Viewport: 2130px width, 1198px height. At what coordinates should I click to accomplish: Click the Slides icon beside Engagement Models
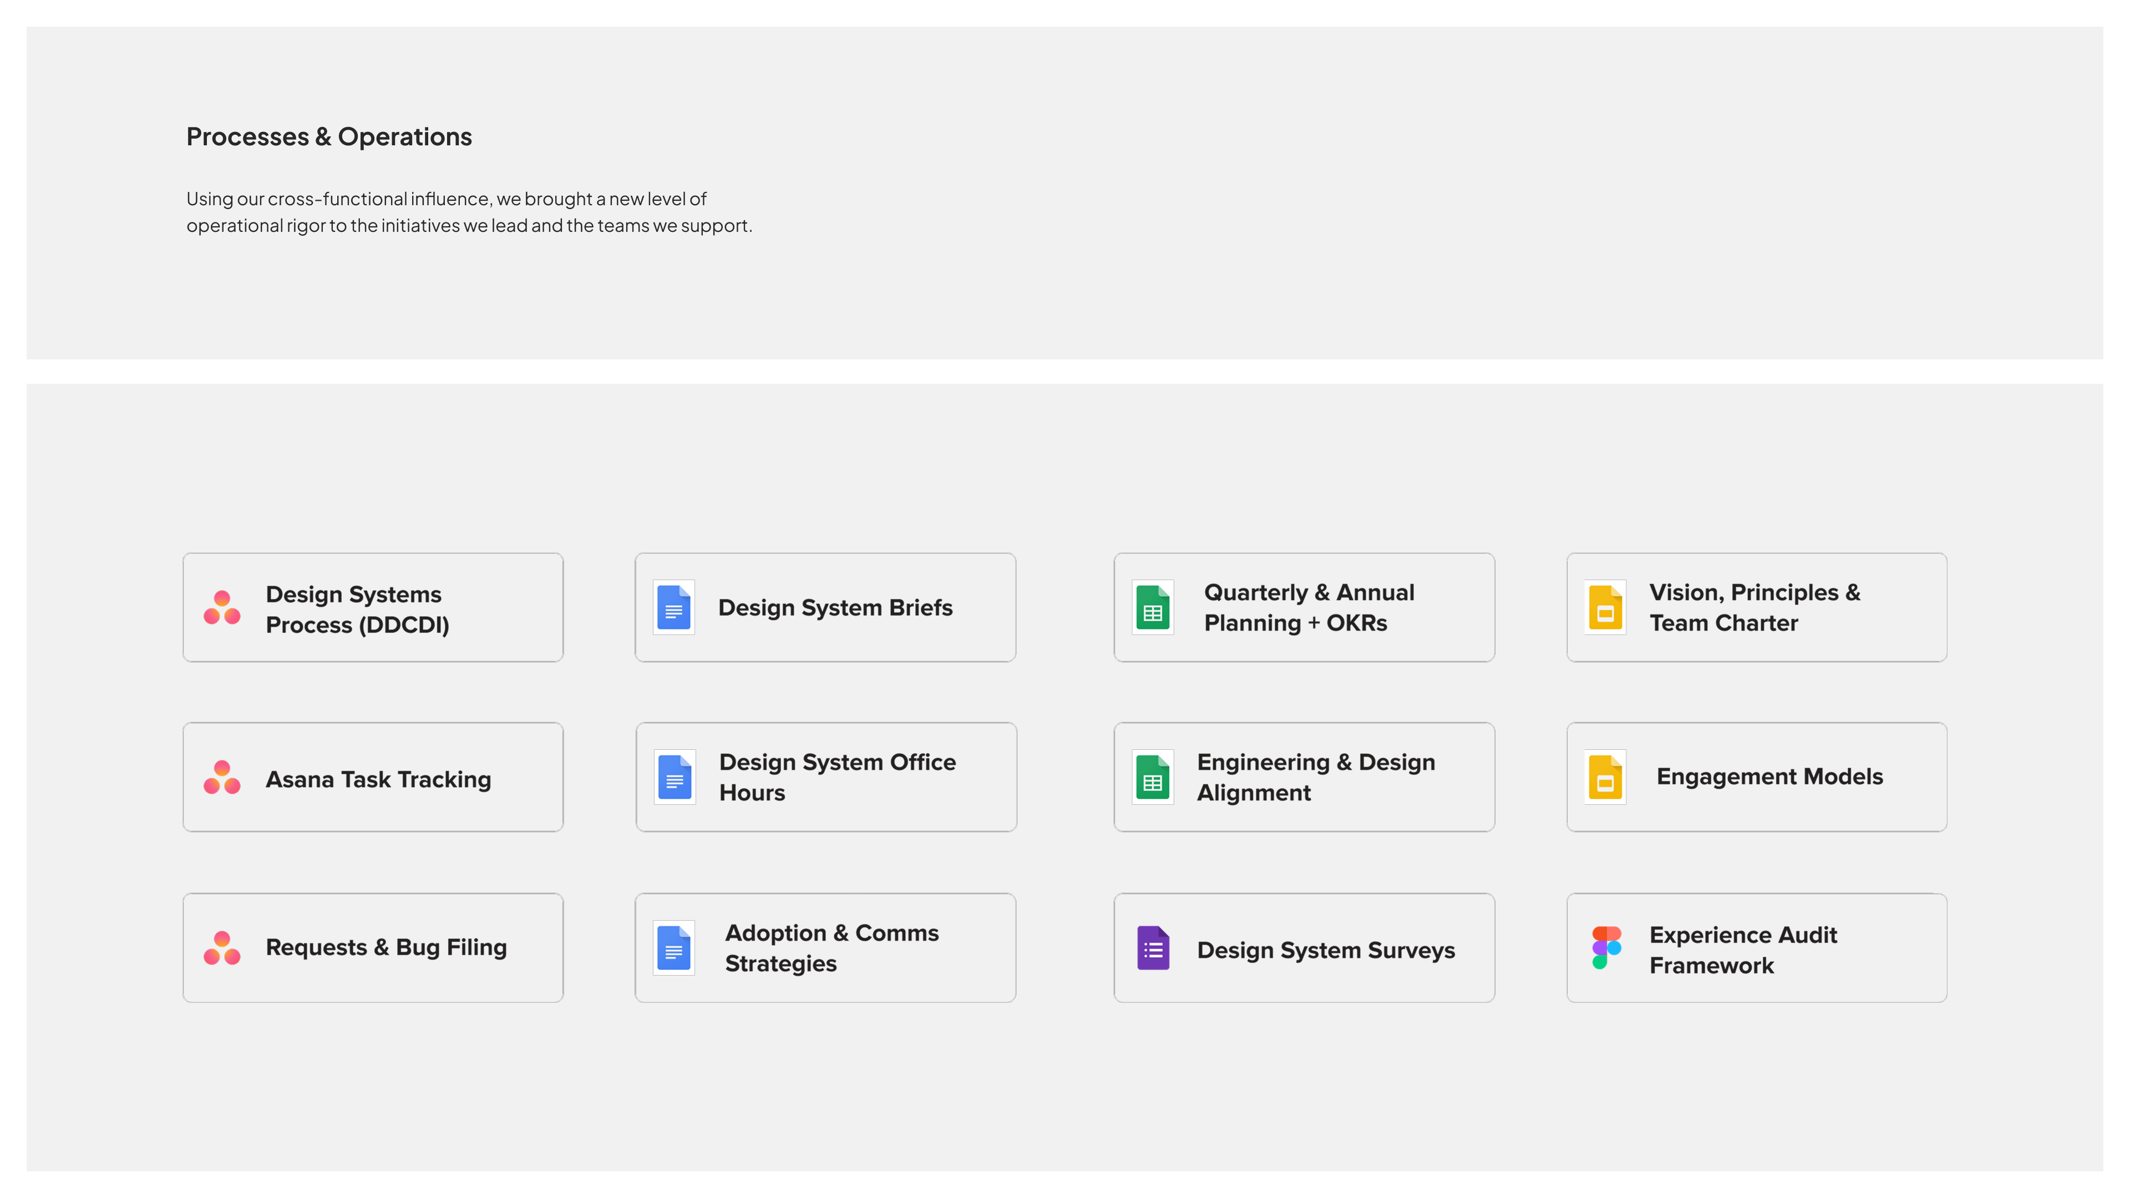(1605, 777)
